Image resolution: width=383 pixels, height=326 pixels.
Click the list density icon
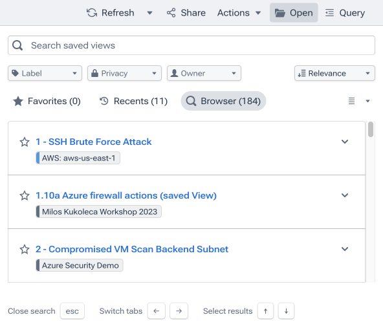tap(351, 101)
